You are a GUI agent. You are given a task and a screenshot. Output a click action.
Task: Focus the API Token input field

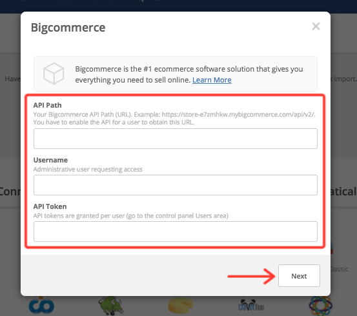[x=176, y=232]
